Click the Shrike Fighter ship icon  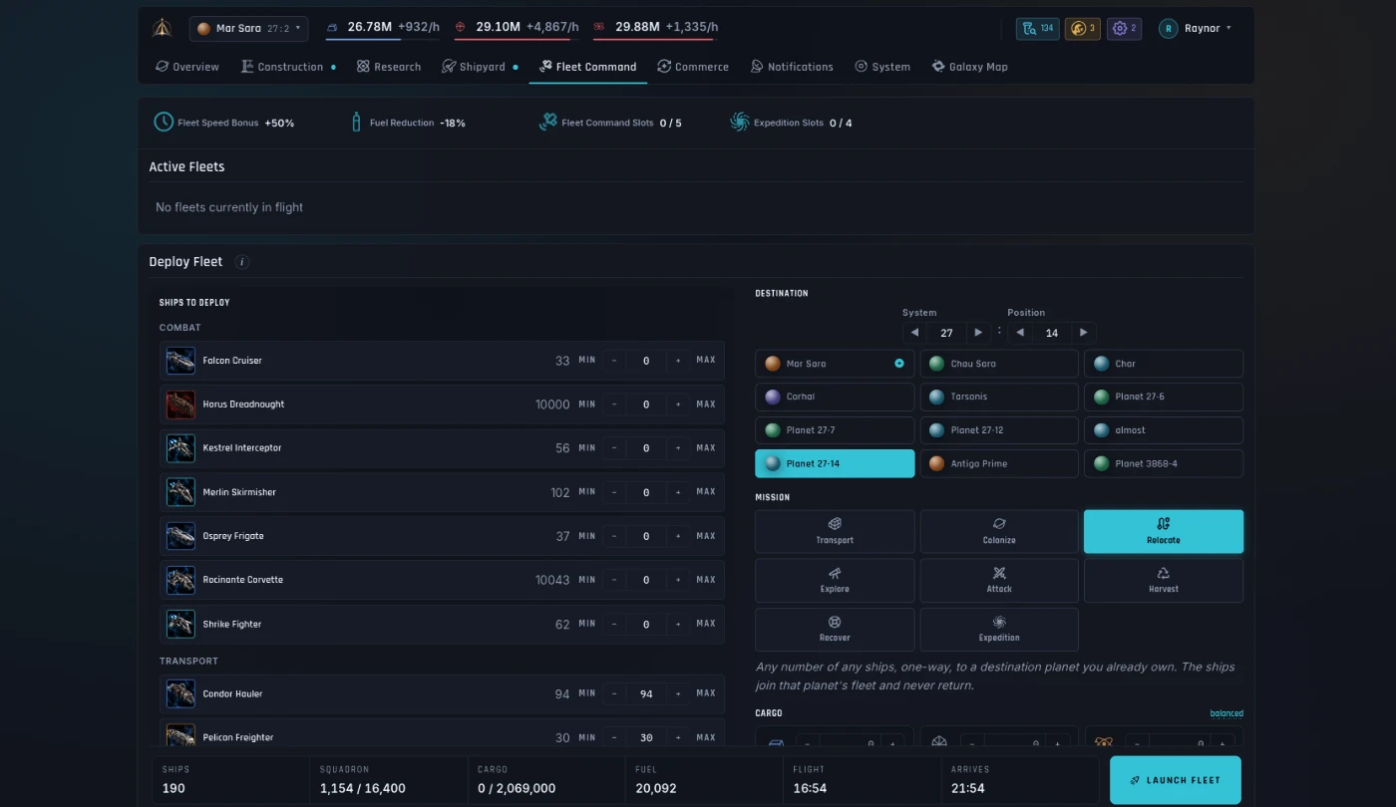pyautogui.click(x=180, y=624)
